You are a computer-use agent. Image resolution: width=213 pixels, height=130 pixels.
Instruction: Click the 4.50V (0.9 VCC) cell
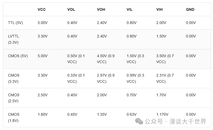coord(106,59)
